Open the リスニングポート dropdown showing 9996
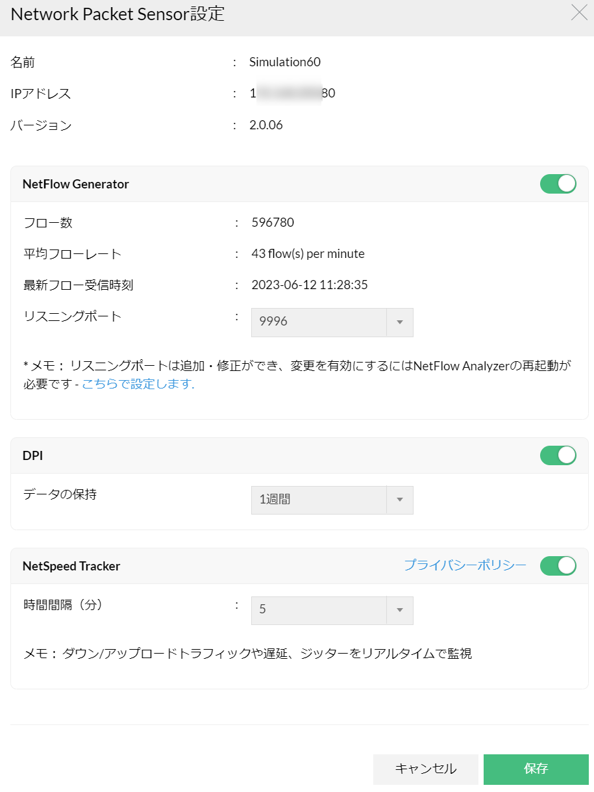Viewport: 594px width, 792px height. [x=332, y=322]
